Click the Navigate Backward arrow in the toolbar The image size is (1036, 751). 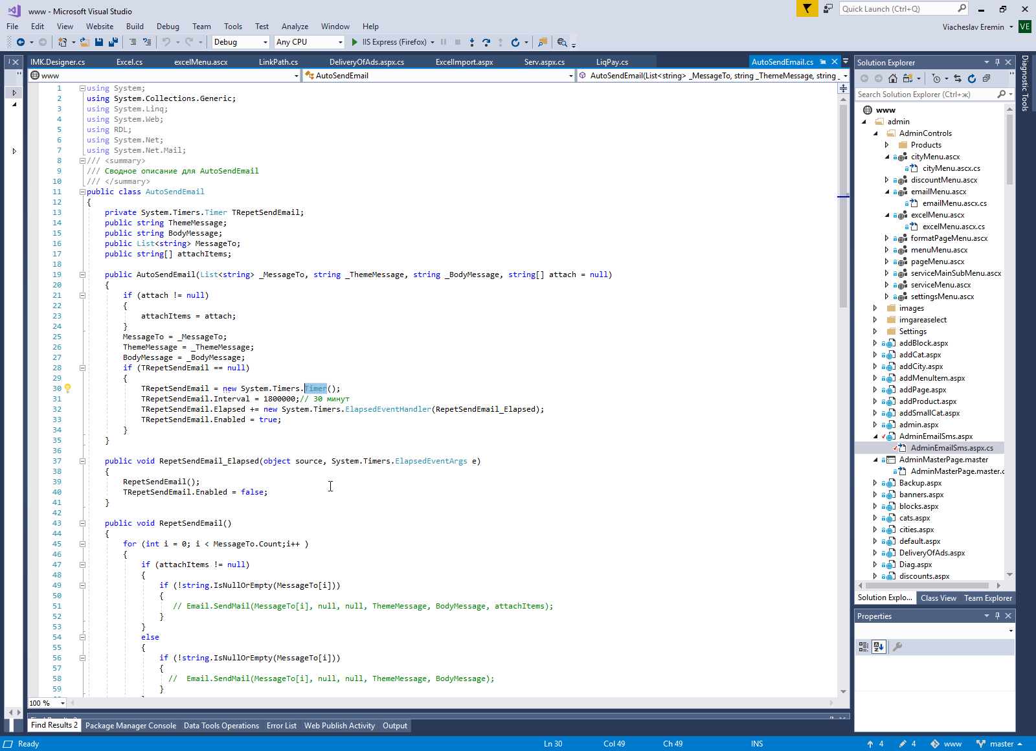(x=21, y=42)
